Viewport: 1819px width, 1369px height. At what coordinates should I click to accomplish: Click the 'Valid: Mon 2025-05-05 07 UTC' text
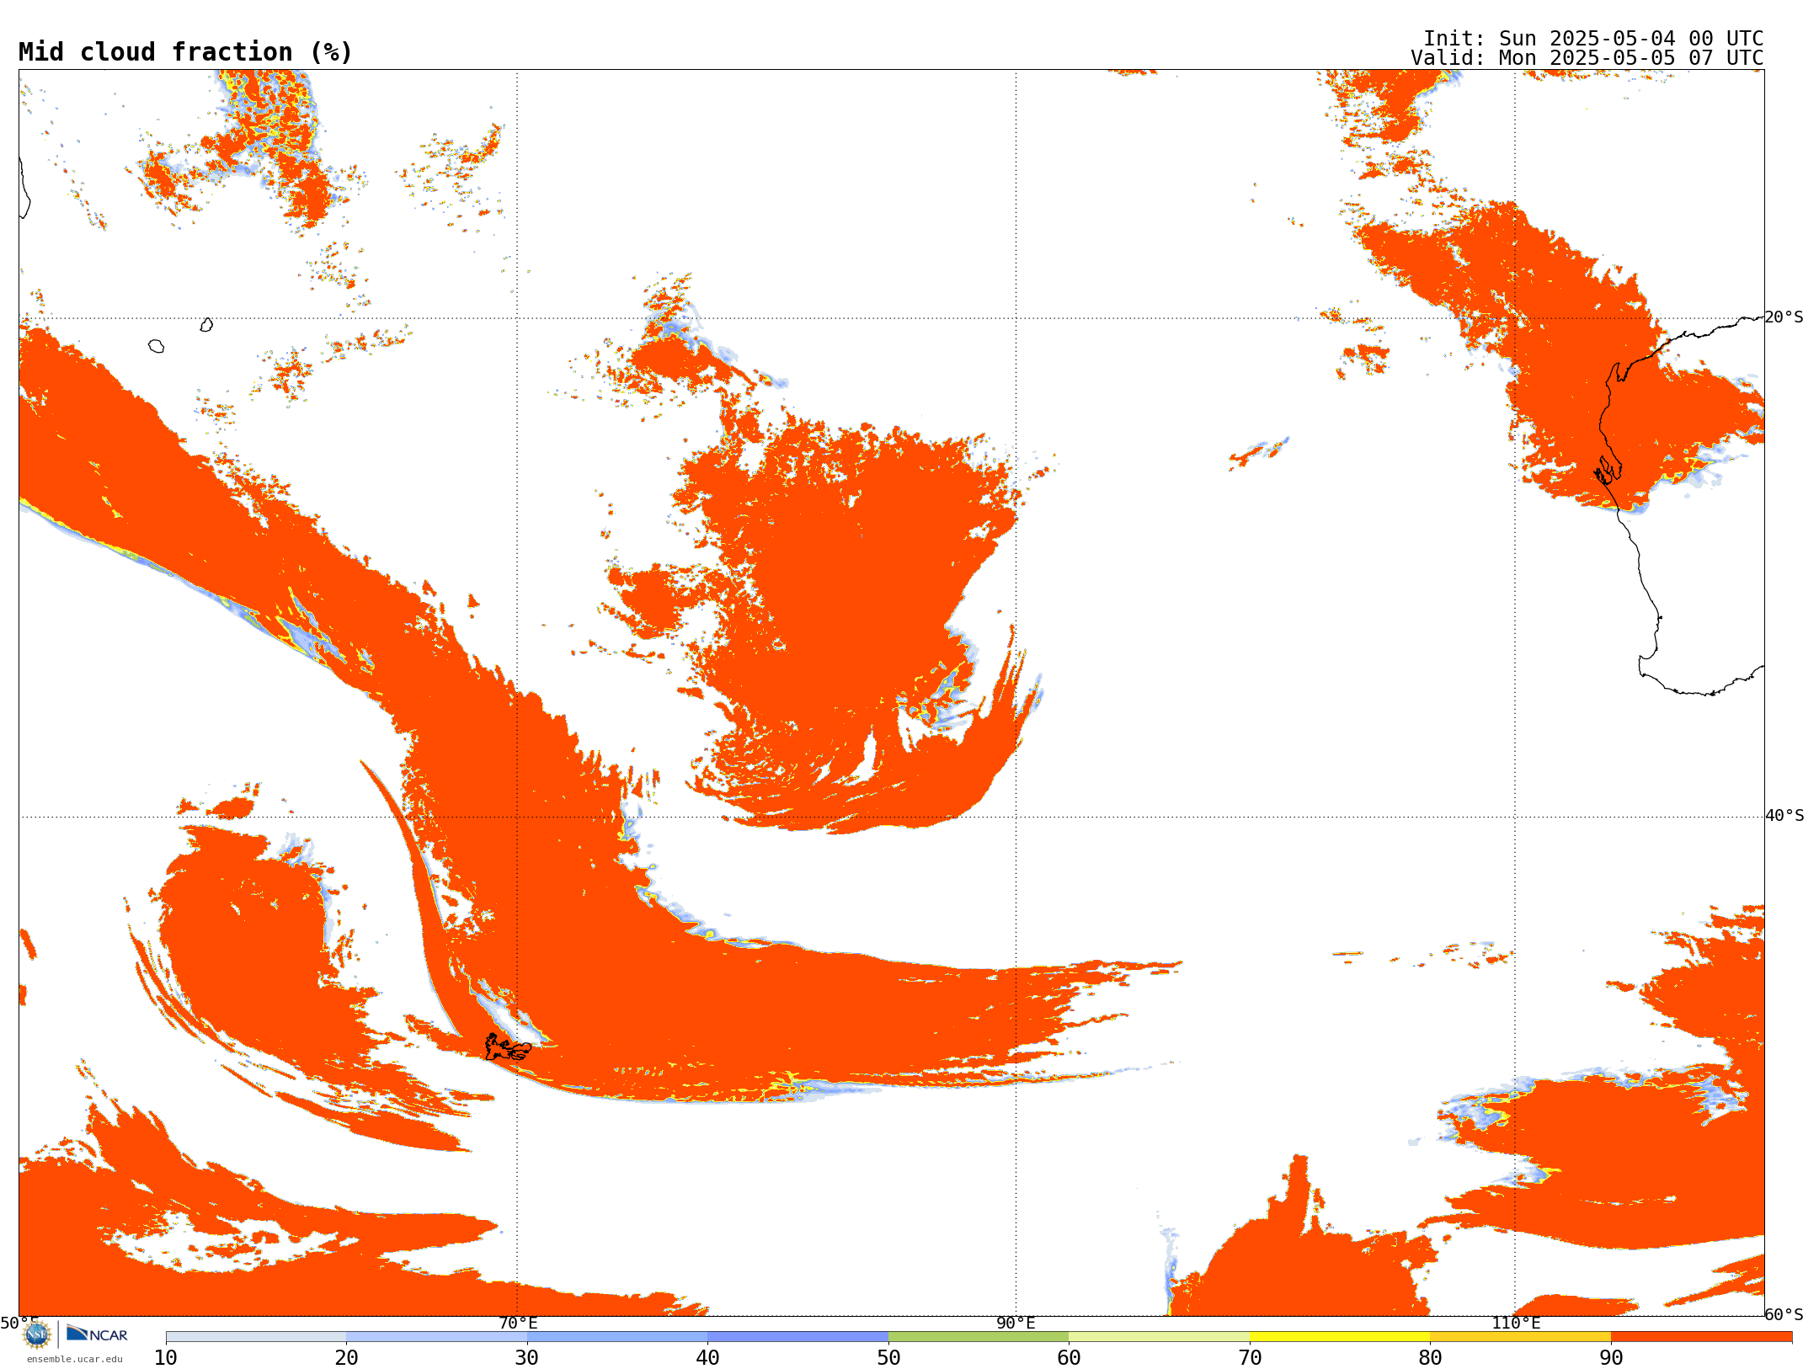[x=1587, y=58]
